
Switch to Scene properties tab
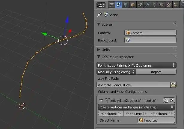[118, 5]
